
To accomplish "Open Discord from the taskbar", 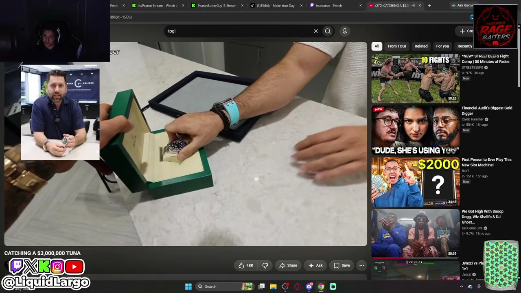I will click(x=309, y=286).
